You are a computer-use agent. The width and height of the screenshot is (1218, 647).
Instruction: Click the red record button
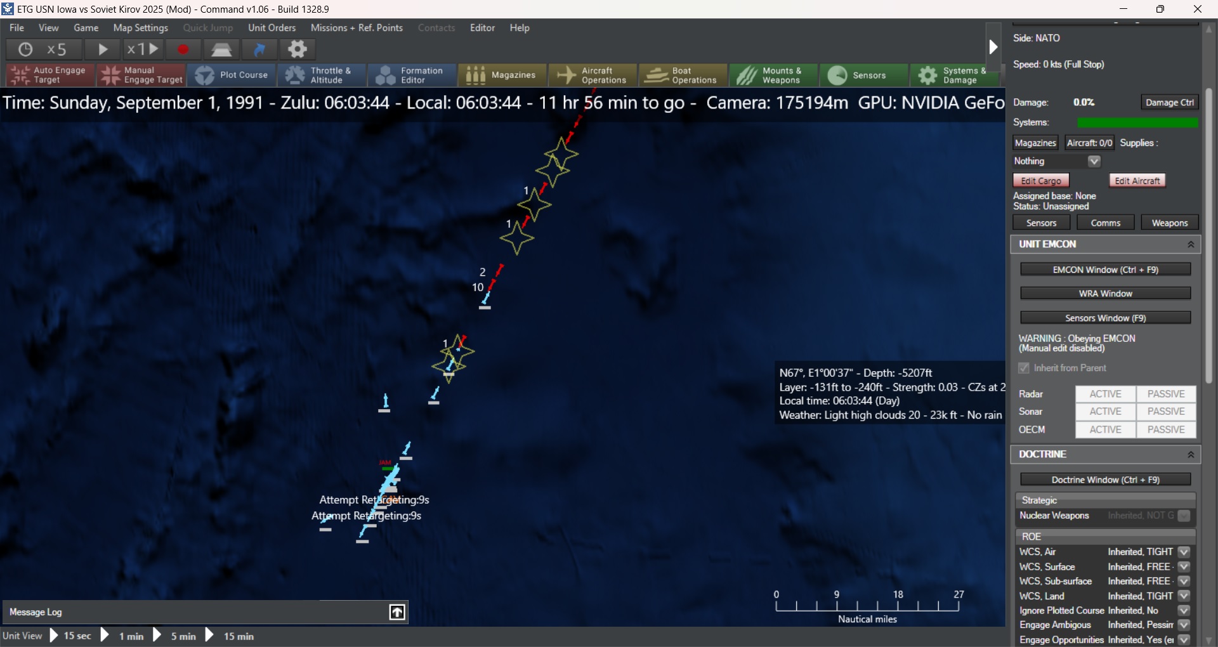coord(183,49)
